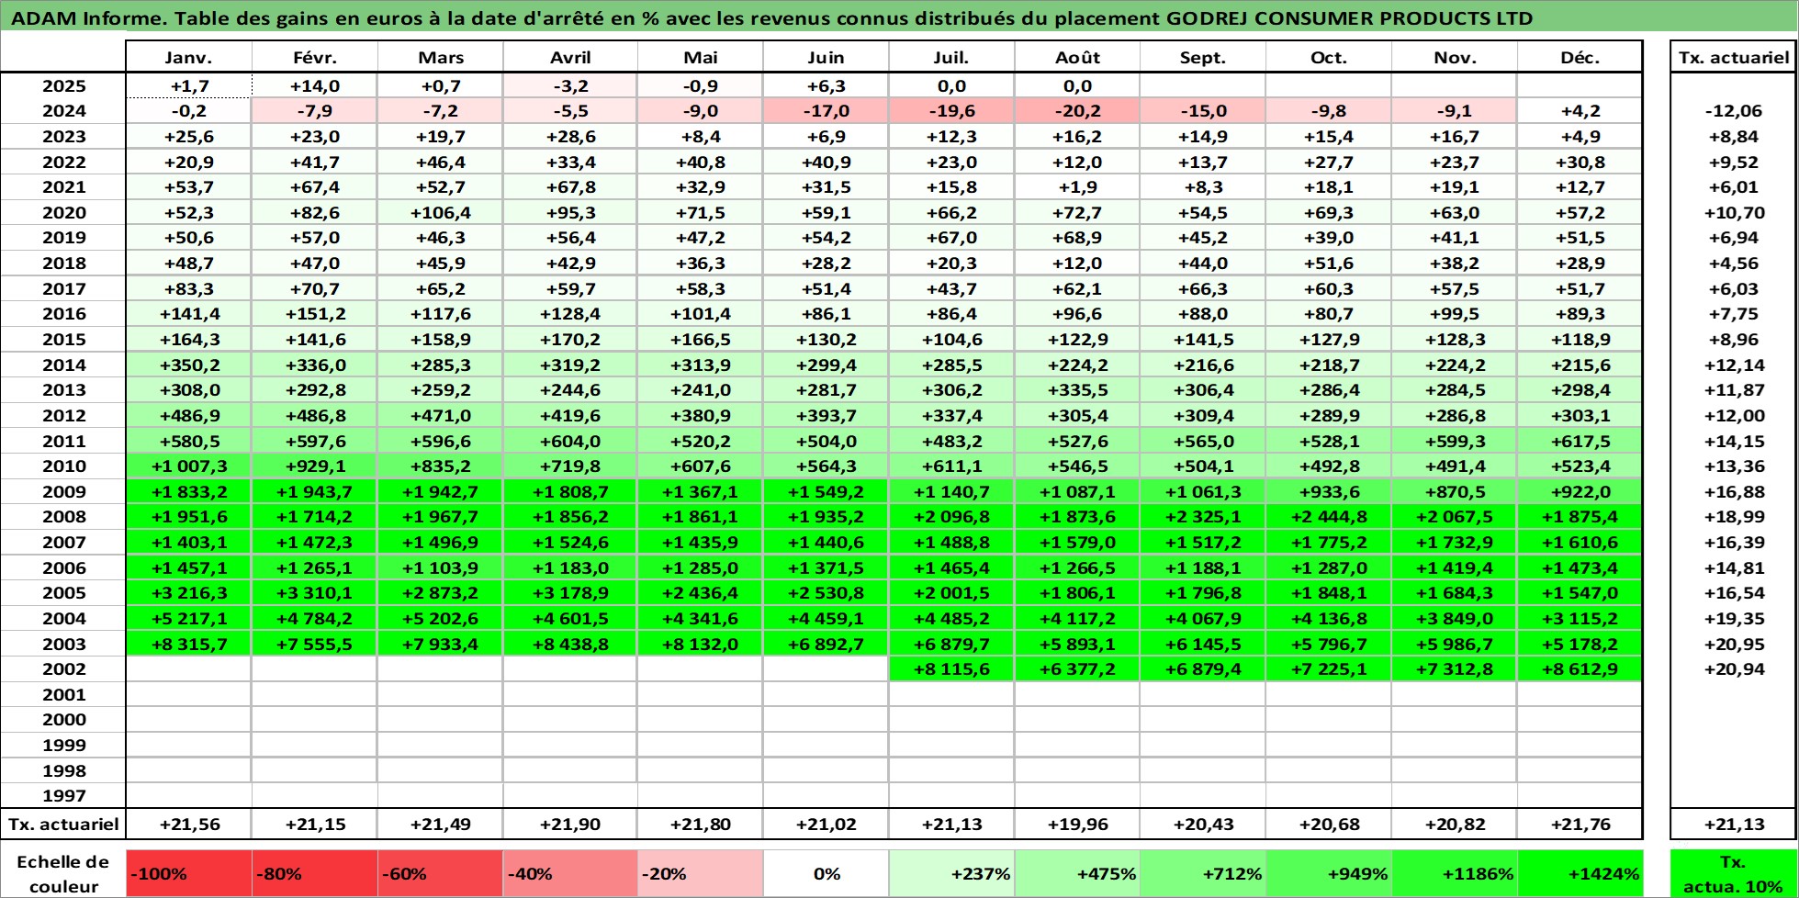Click the cell with value +1 943,7

[314, 491]
